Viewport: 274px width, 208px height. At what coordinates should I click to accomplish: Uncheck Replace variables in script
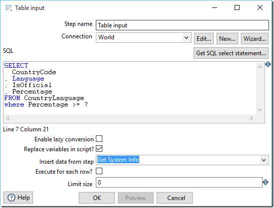pos(99,149)
